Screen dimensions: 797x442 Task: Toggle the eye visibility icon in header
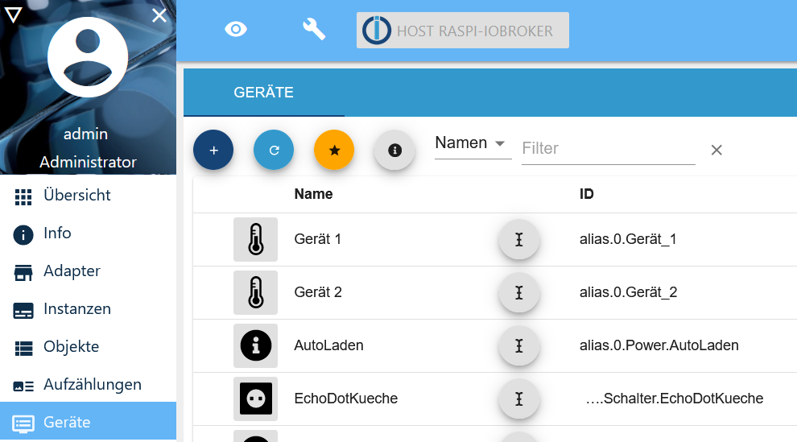tap(236, 30)
